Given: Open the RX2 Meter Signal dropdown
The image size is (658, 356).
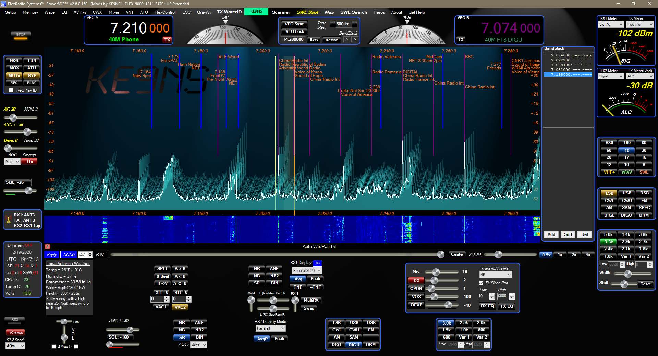Looking at the screenshot, I should pyautogui.click(x=611, y=76).
